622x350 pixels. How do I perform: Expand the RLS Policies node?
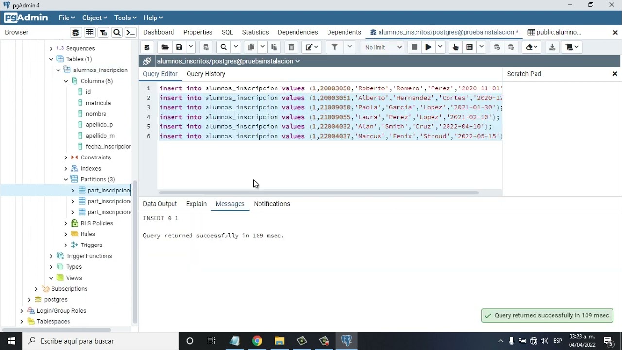(66, 223)
